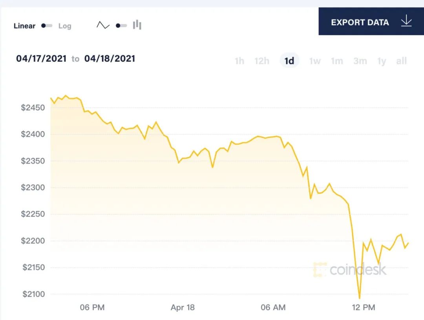The height and width of the screenshot is (320, 424).
Task: Click the download arrow icon
Action: click(x=406, y=21)
